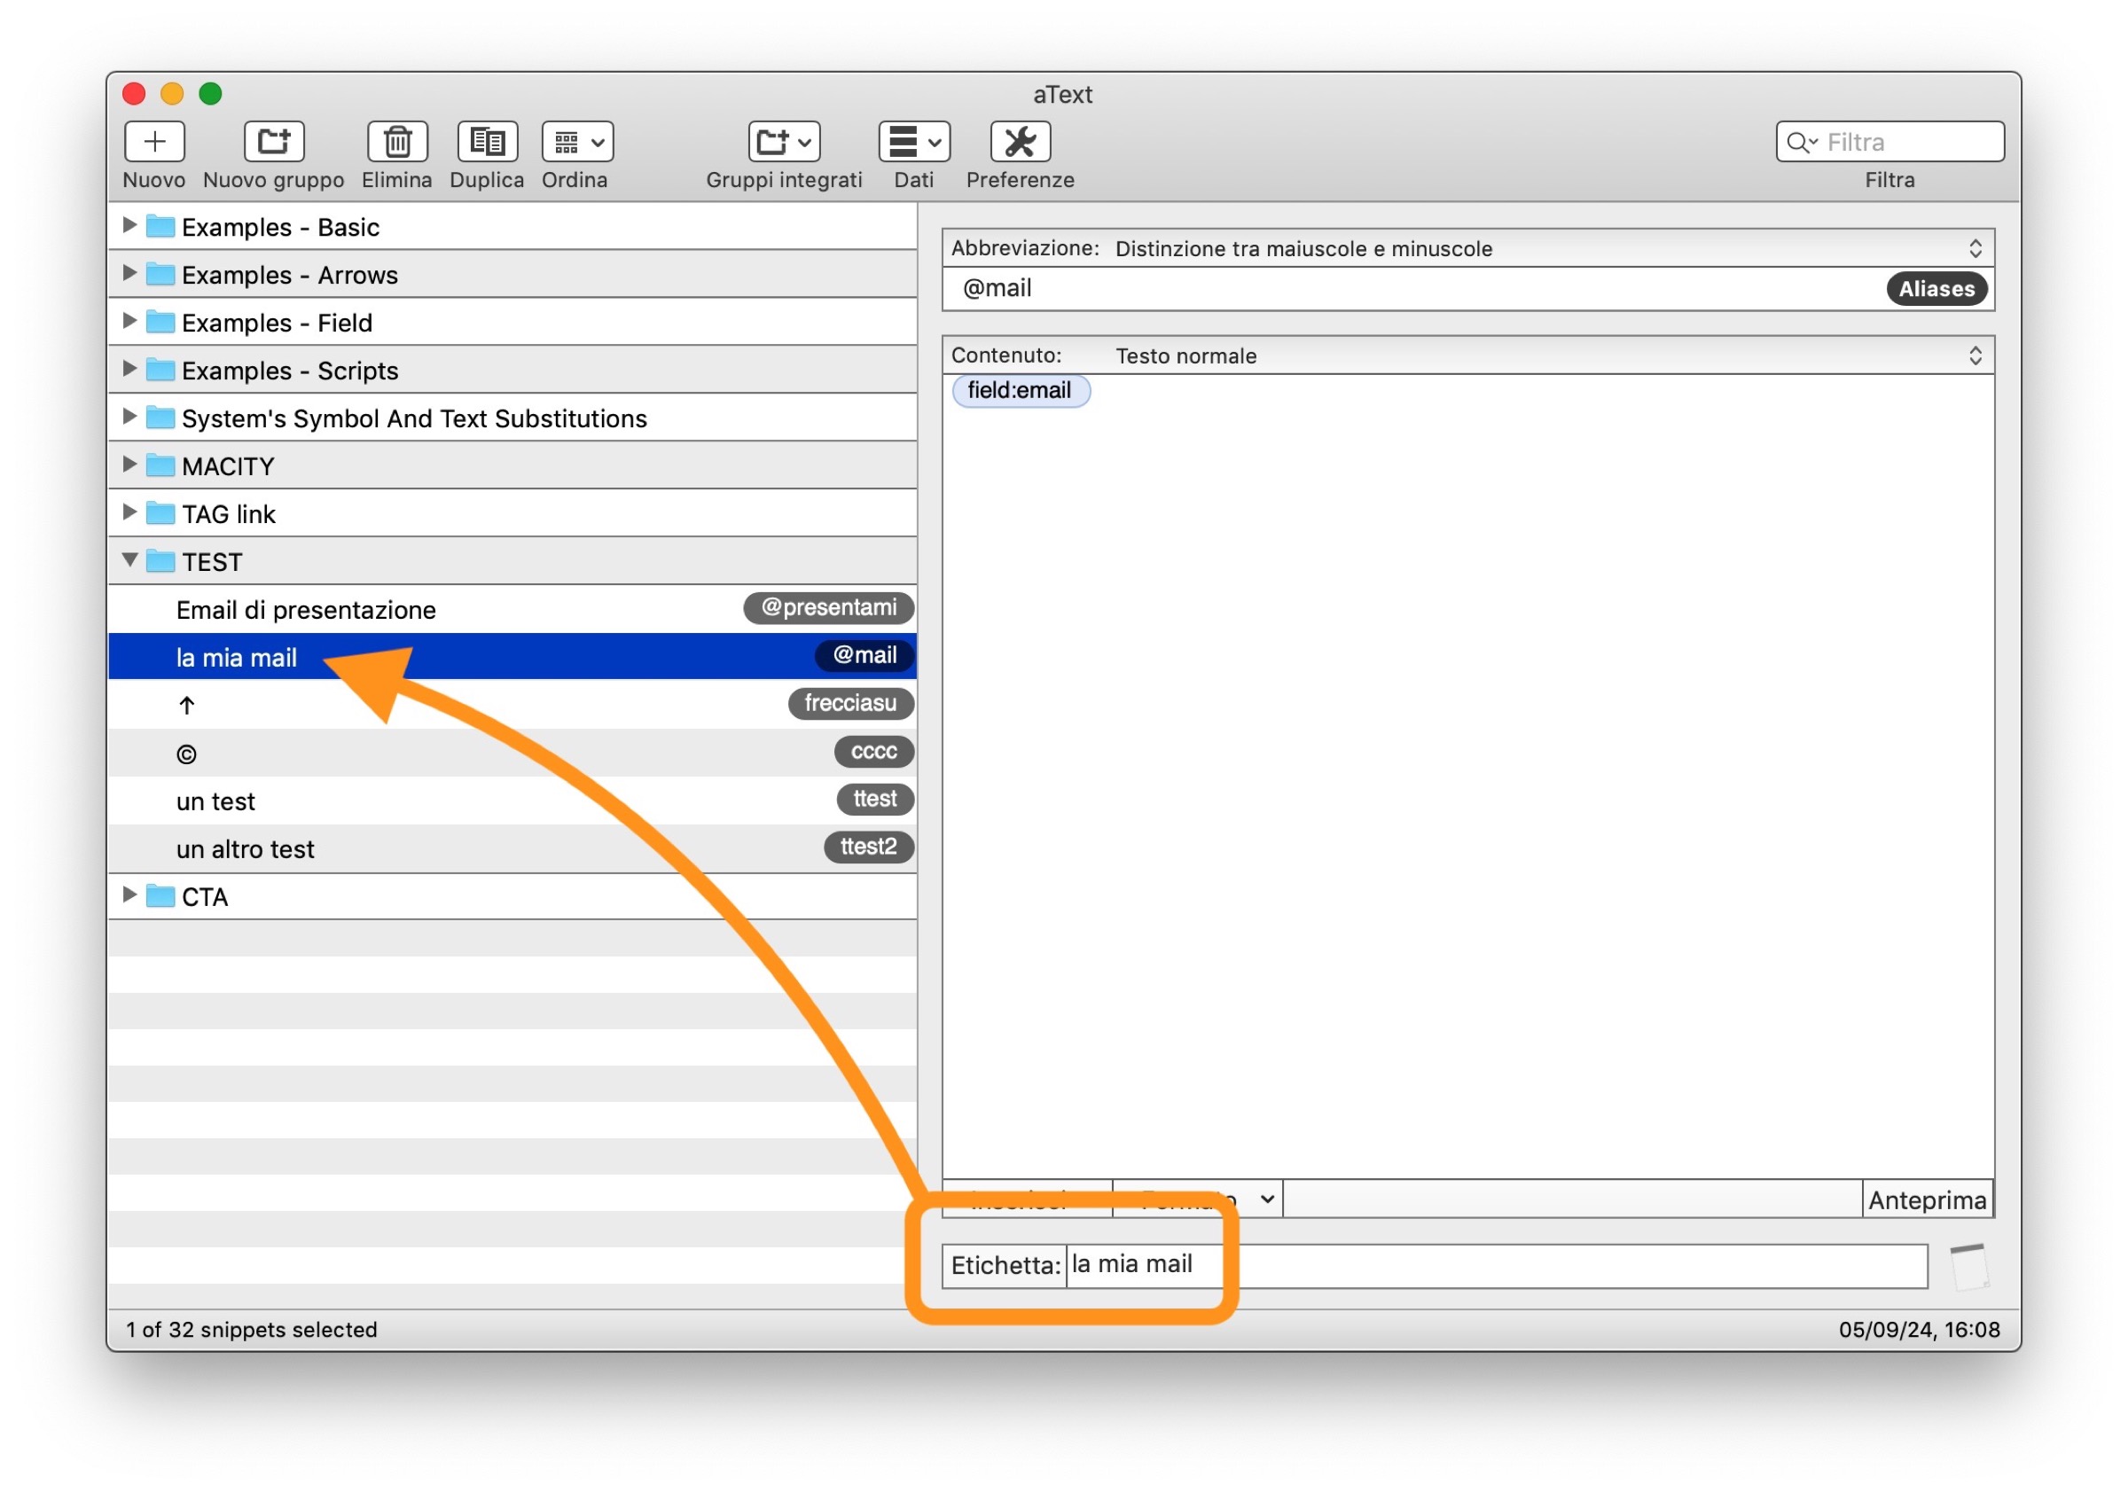
Task: Click in the Filtra search field
Action: click(1909, 142)
